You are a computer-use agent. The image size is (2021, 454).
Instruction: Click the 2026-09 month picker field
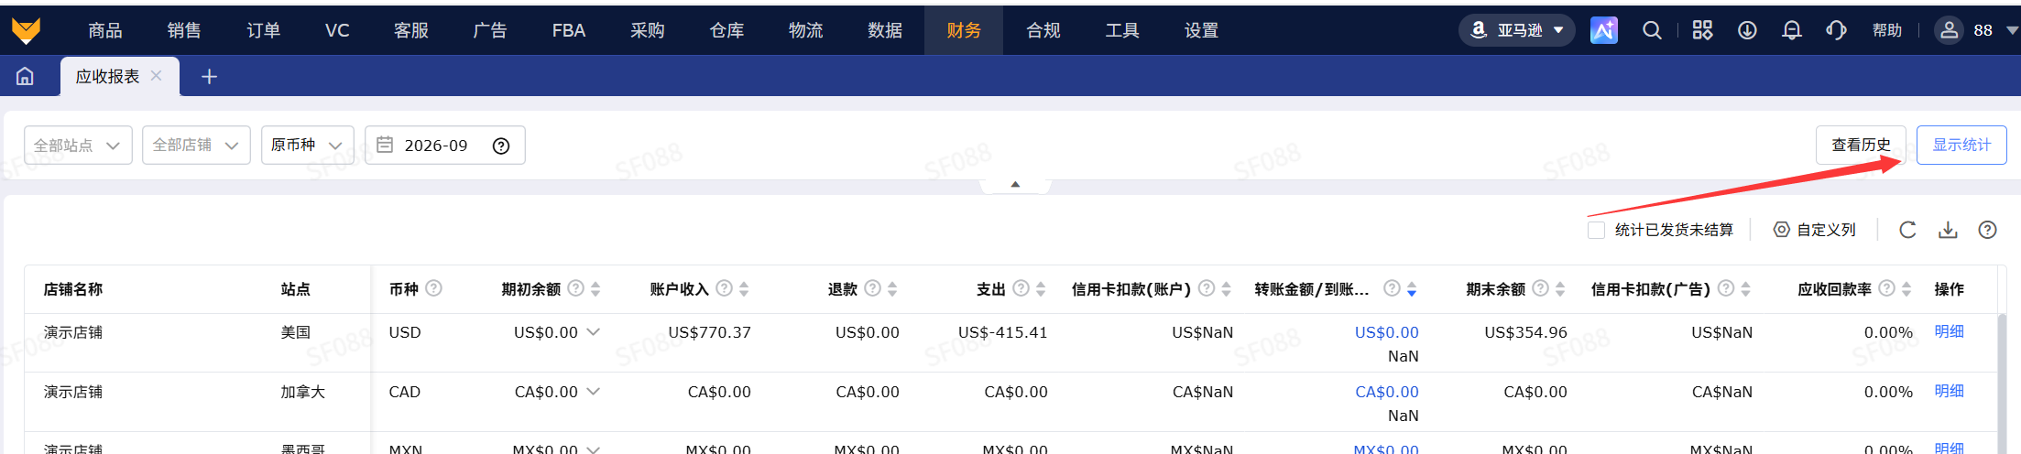point(444,146)
